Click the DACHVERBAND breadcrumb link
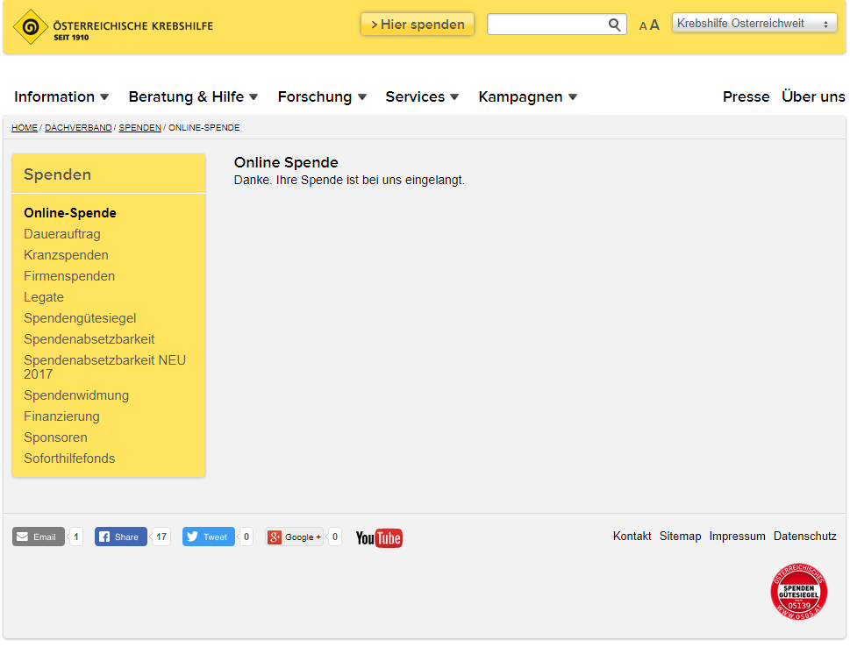 [x=78, y=128]
